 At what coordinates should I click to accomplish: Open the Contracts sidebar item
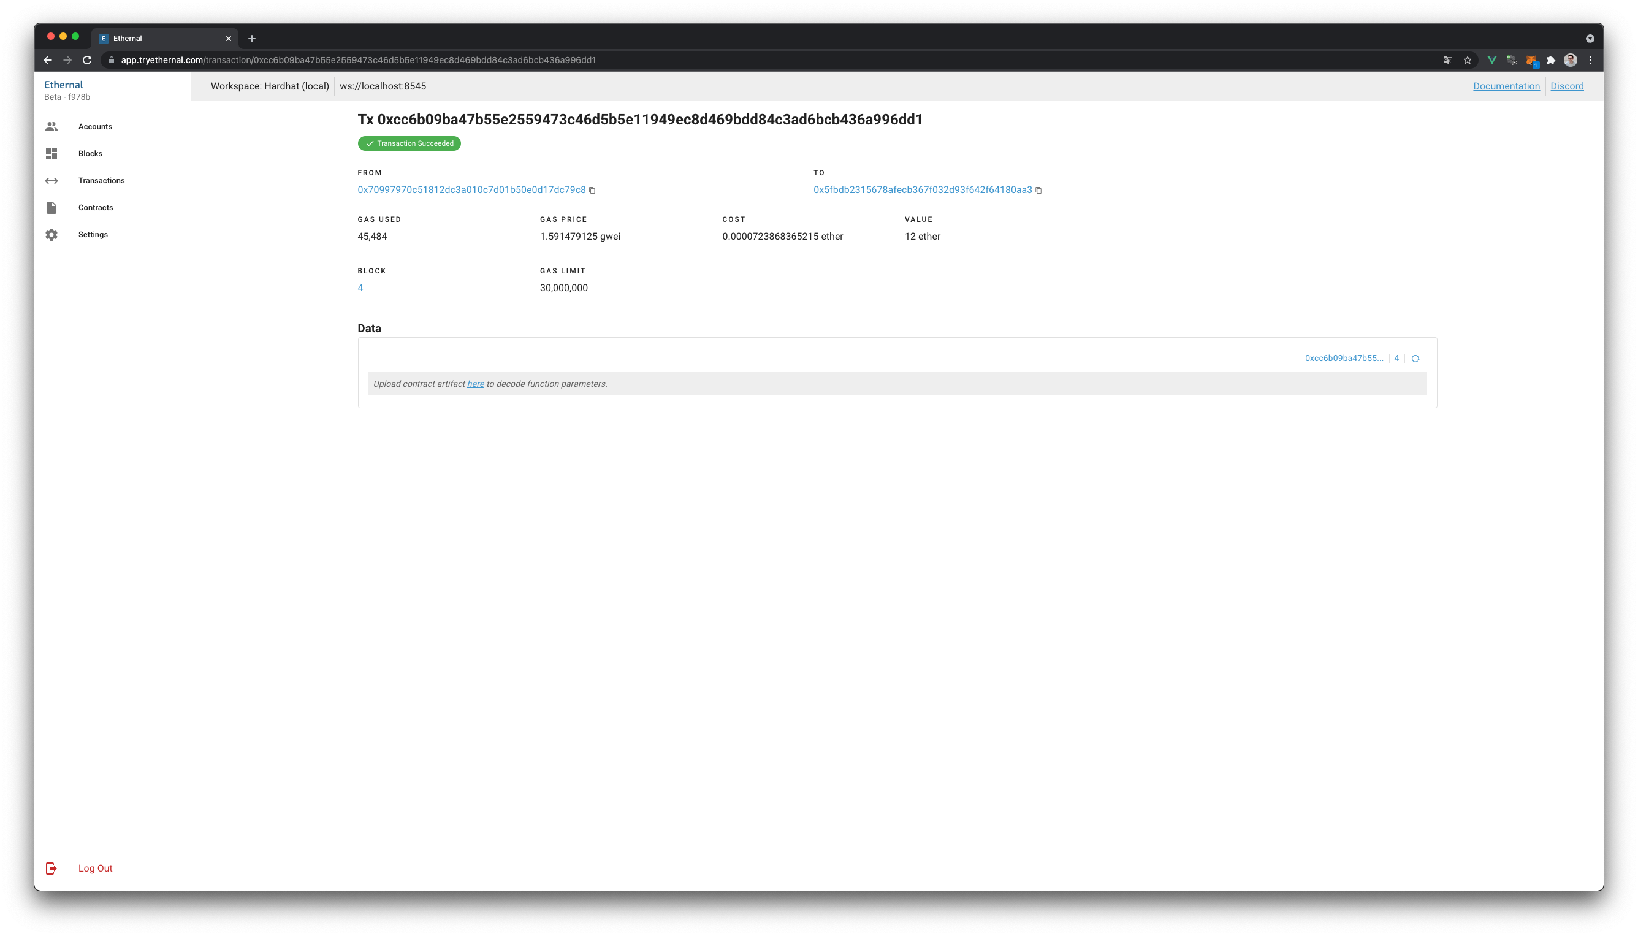click(95, 208)
